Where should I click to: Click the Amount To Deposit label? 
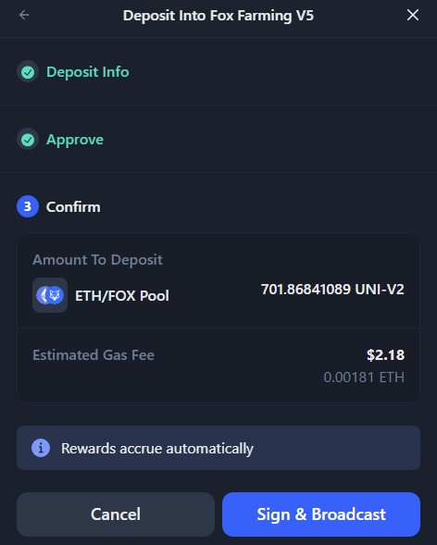pos(98,260)
